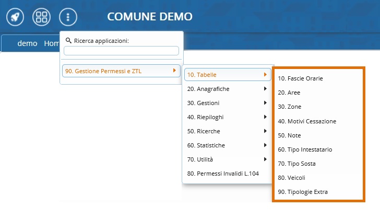Select 40. Motivi Cessazione
The height and width of the screenshot is (219, 380).
(x=307, y=121)
